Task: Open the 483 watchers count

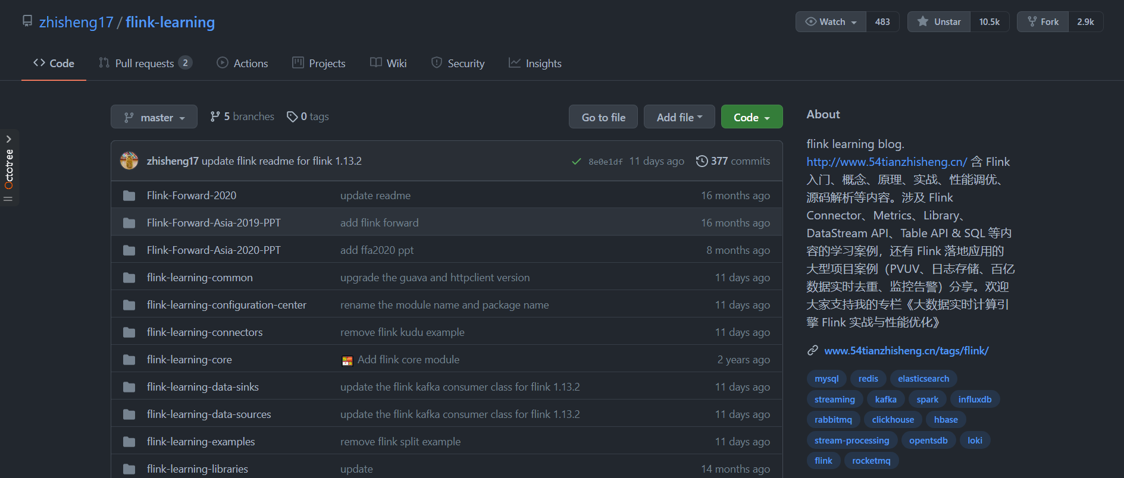Action: coord(882,21)
